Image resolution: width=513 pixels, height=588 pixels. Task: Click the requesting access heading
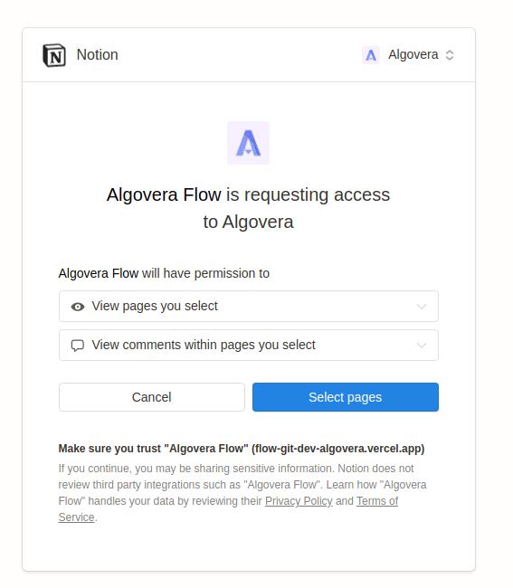click(248, 208)
